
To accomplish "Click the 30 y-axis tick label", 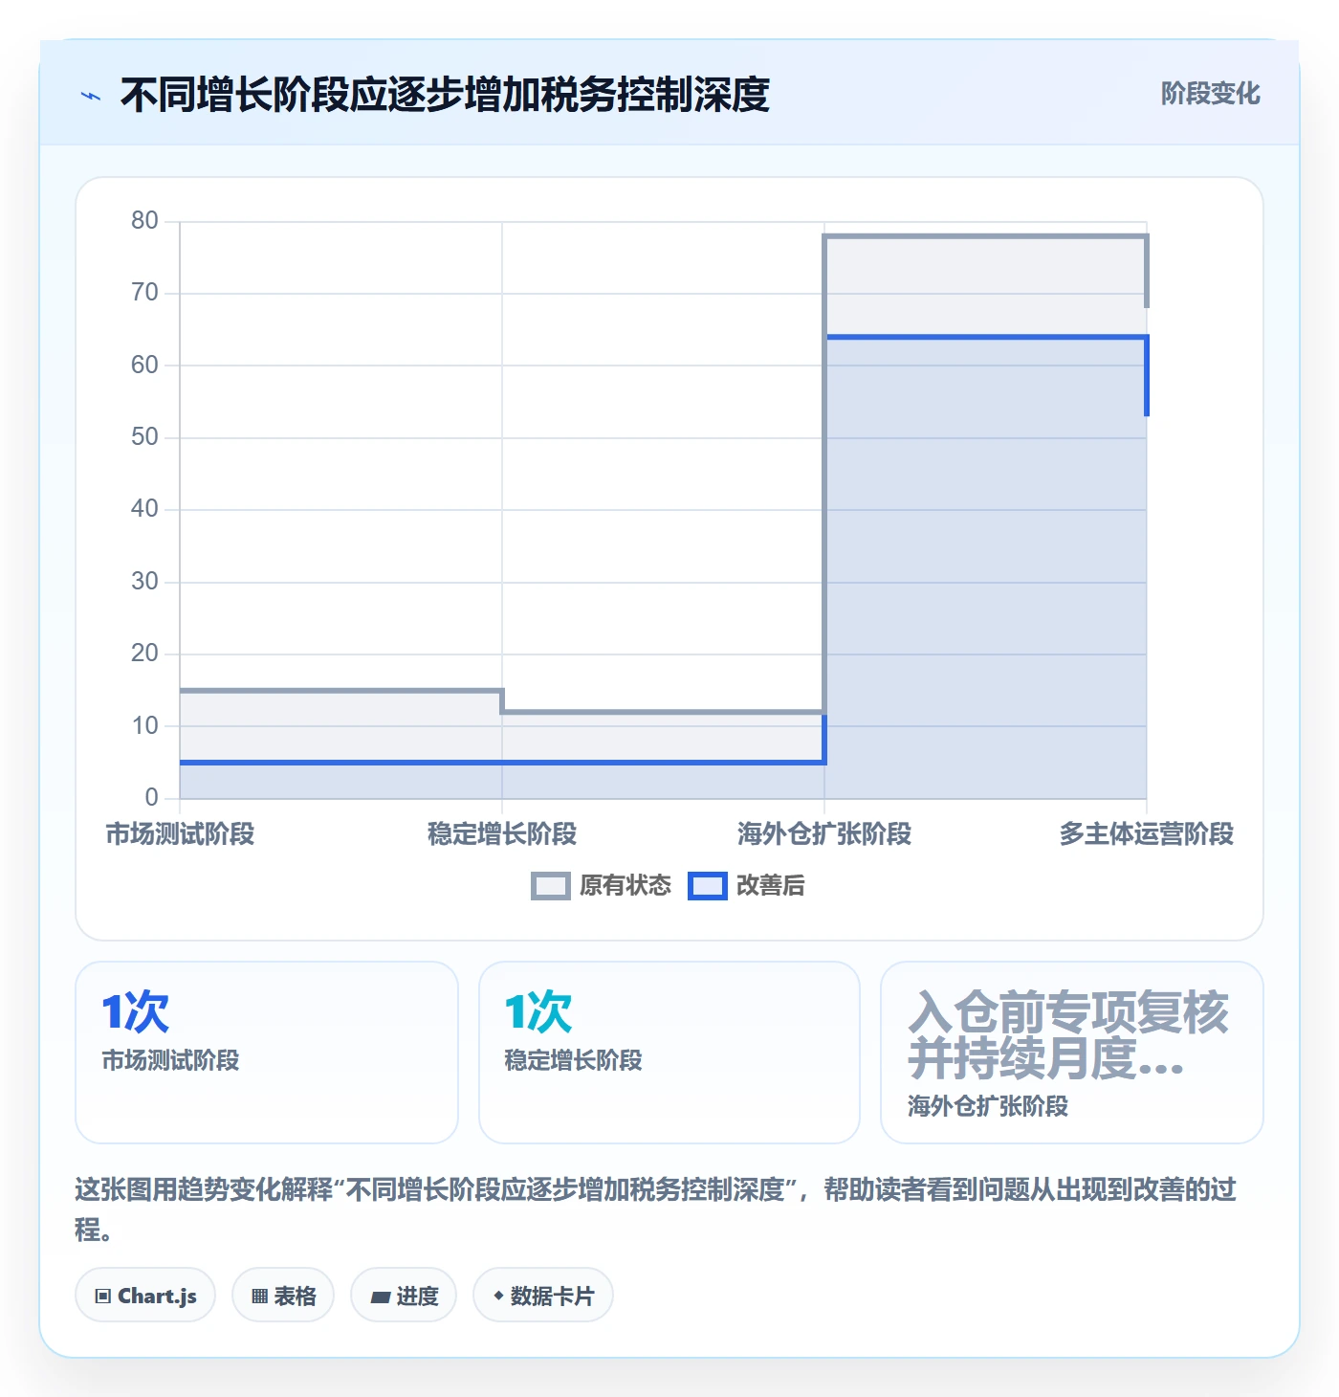I will pyautogui.click(x=145, y=582).
